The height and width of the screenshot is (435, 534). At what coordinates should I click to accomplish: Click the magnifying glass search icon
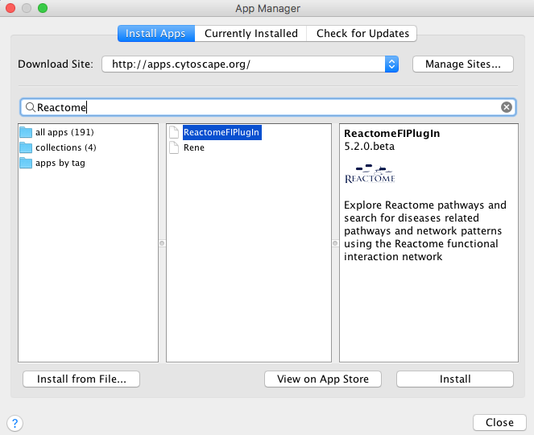31,107
